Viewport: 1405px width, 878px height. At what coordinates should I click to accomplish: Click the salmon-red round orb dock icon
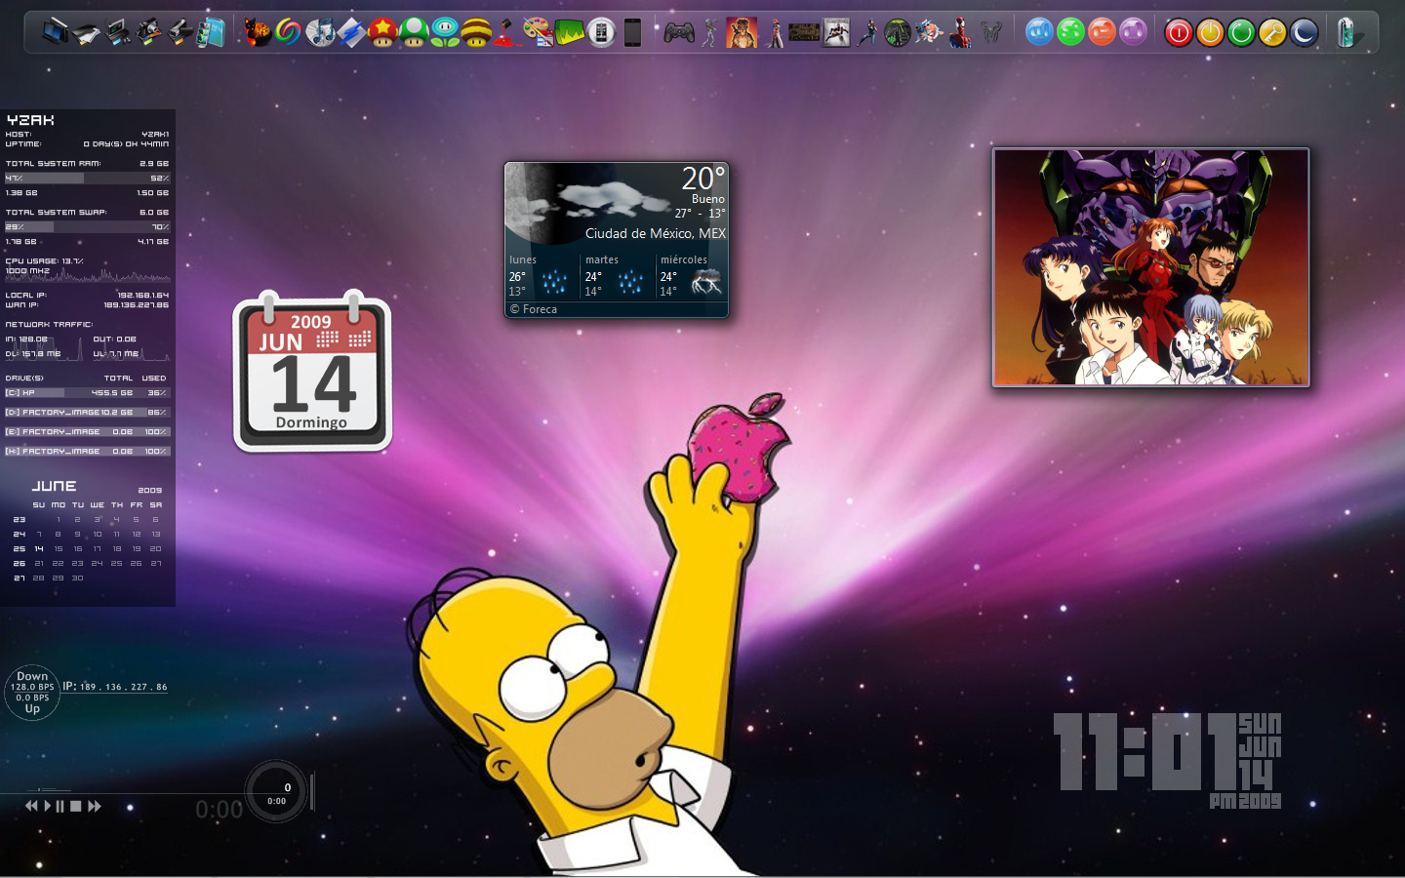pos(1102,33)
